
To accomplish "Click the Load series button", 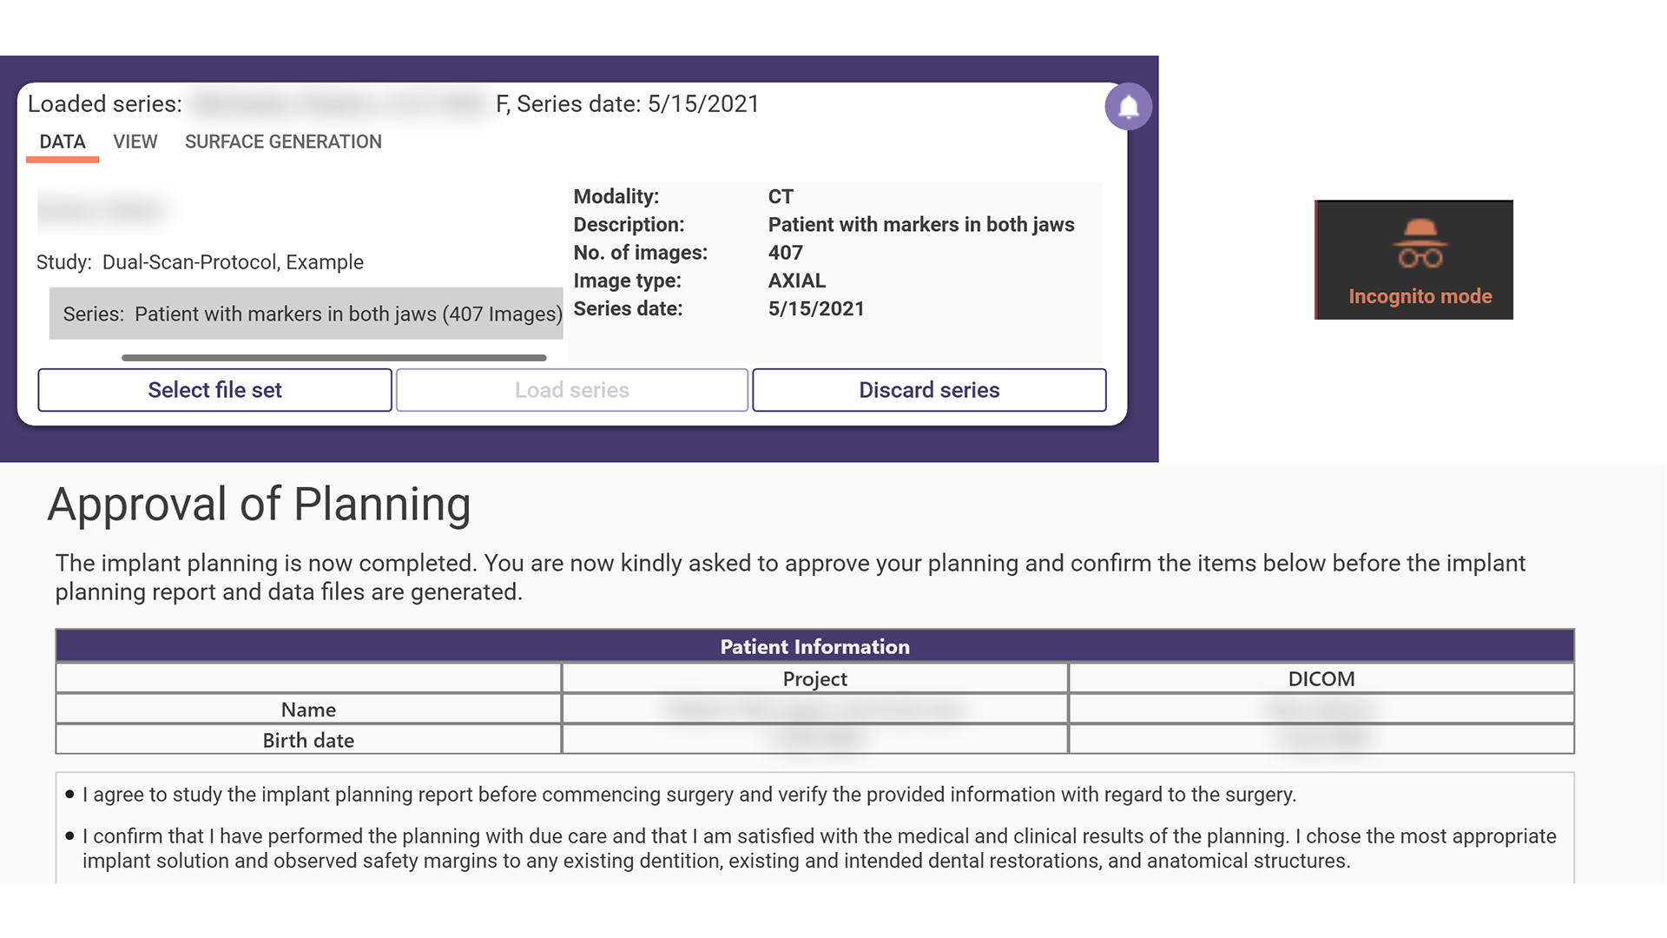I will coord(571,390).
